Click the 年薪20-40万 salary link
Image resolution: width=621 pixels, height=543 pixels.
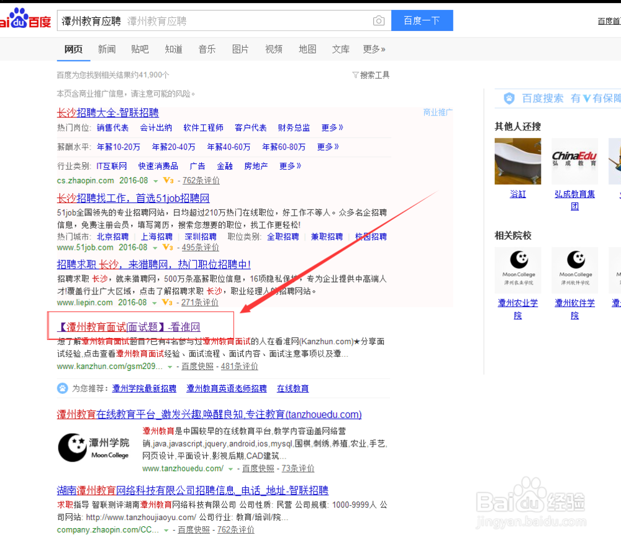(173, 147)
